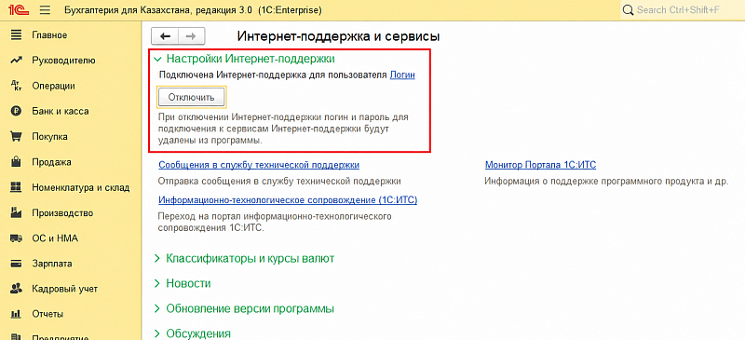Open the Отчеты section

[x=47, y=314]
